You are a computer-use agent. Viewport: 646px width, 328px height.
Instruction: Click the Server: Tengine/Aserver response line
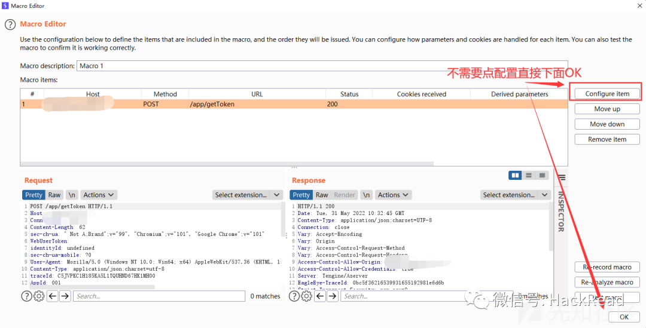coord(333,276)
